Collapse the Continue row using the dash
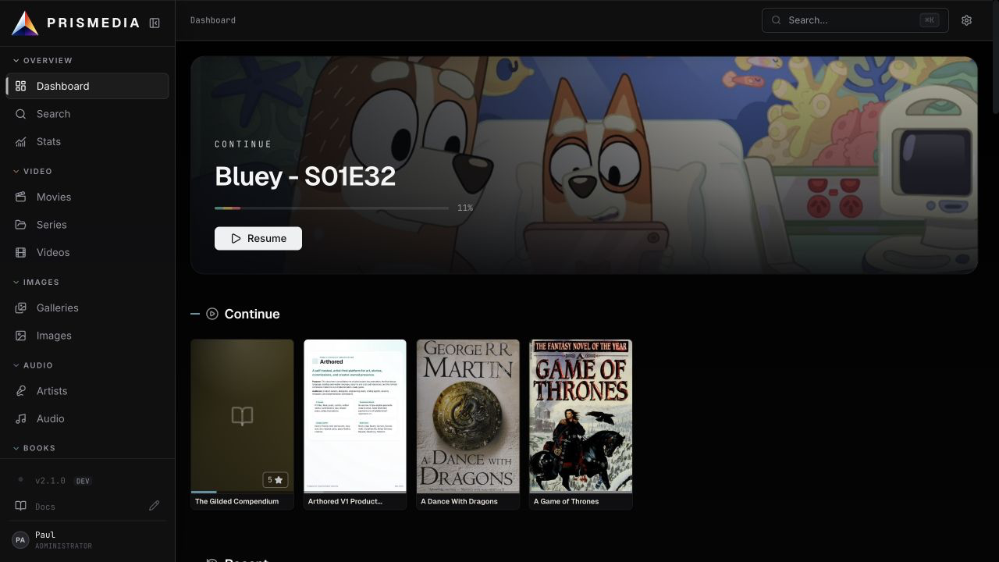 point(195,314)
